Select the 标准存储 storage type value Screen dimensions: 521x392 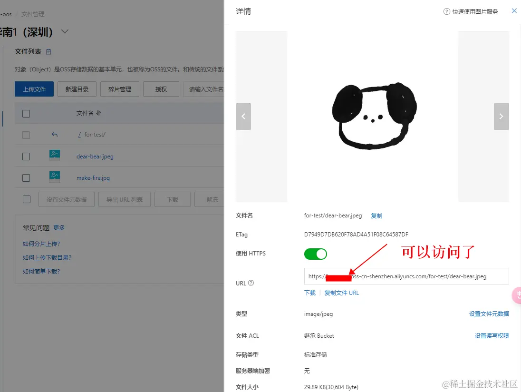point(315,355)
